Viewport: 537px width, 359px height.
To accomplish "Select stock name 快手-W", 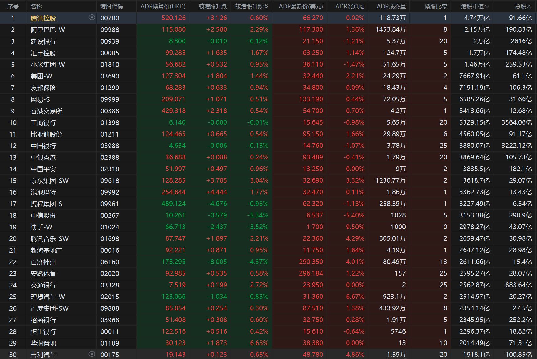I will coord(41,227).
